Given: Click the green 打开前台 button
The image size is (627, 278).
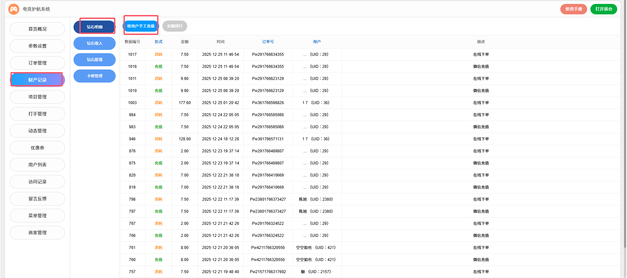Looking at the screenshot, I should [603, 9].
